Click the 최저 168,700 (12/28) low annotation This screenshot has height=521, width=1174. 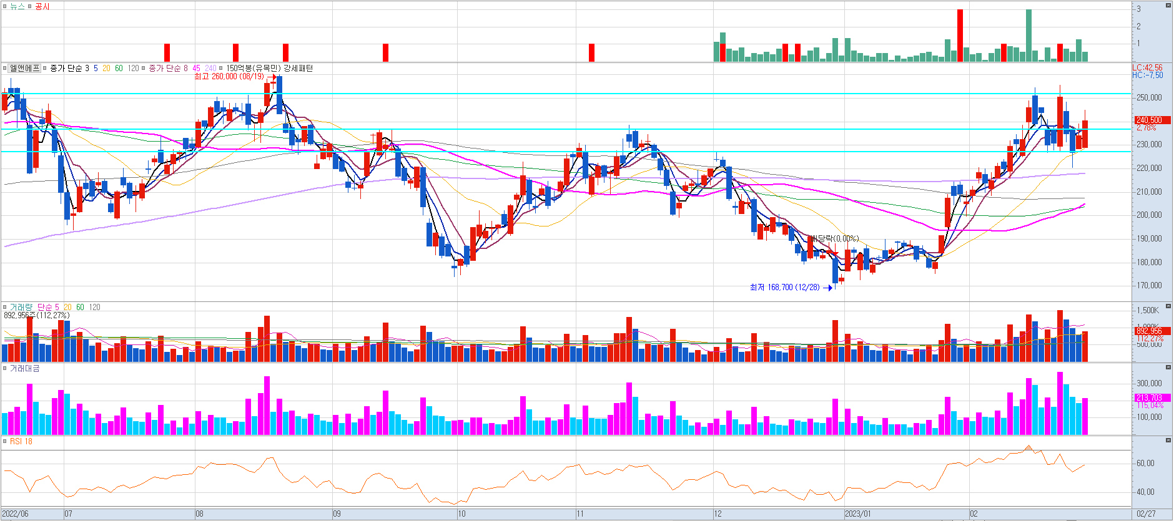(784, 287)
